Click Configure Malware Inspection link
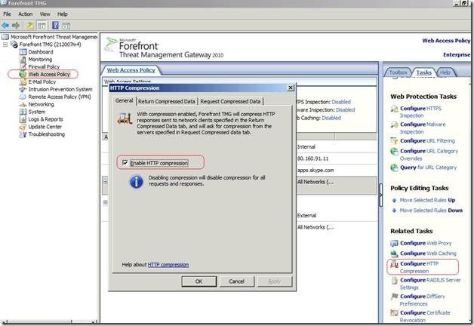The image size is (474, 326). 423,128
